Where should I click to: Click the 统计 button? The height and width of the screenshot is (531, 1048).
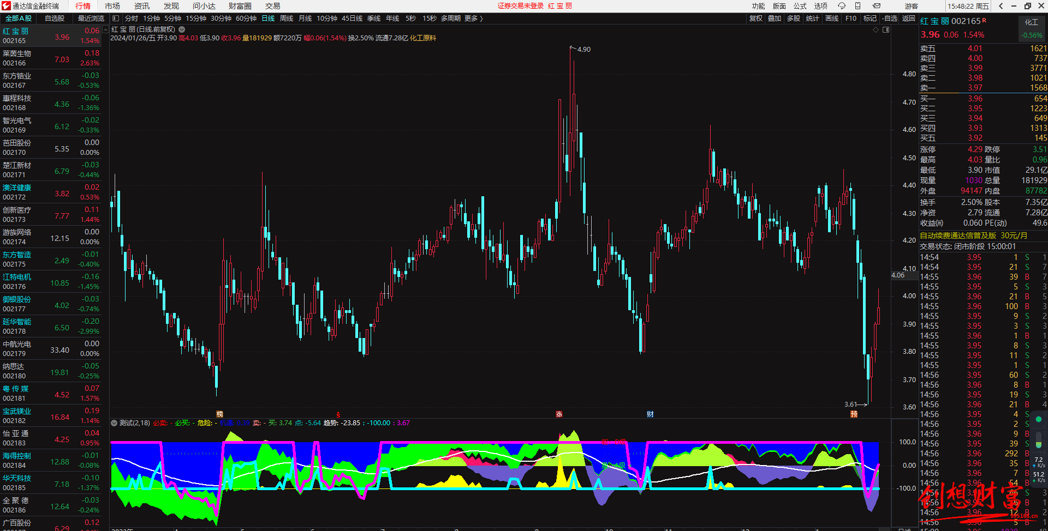(813, 19)
